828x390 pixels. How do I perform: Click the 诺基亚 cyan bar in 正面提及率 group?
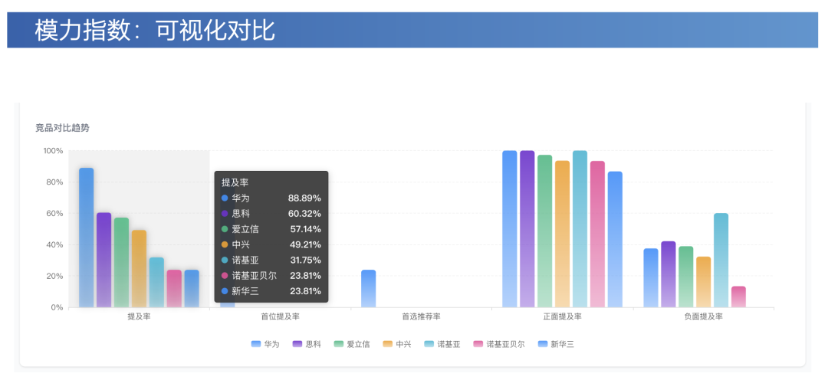(580, 229)
